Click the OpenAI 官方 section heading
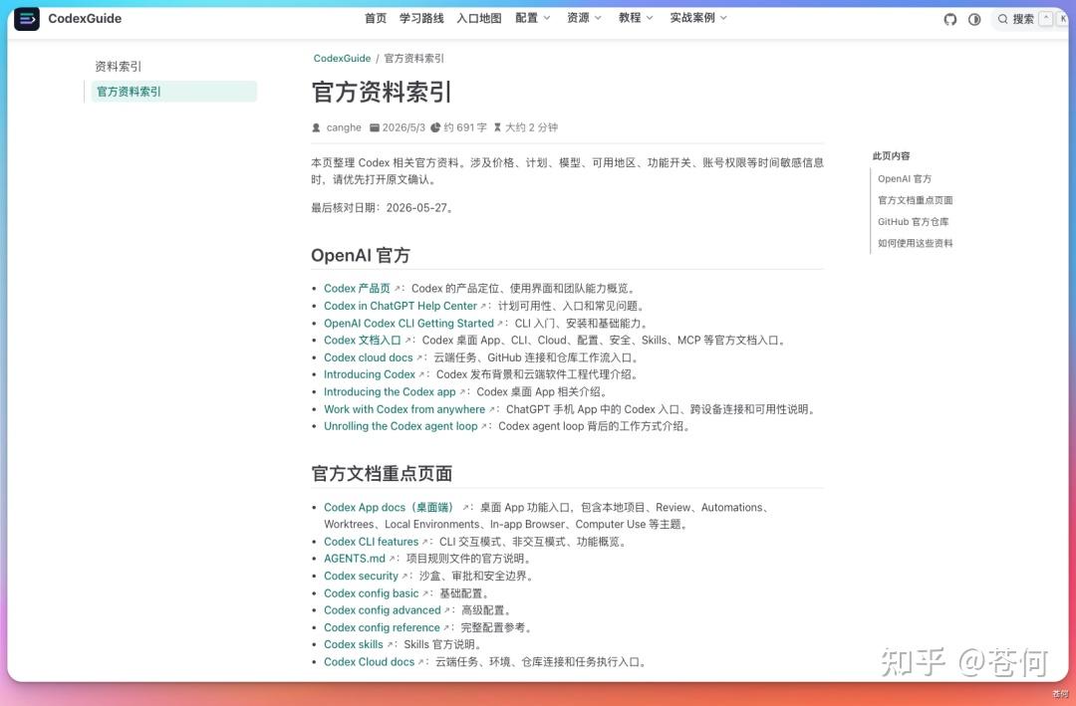The height and width of the screenshot is (706, 1076). point(361,255)
